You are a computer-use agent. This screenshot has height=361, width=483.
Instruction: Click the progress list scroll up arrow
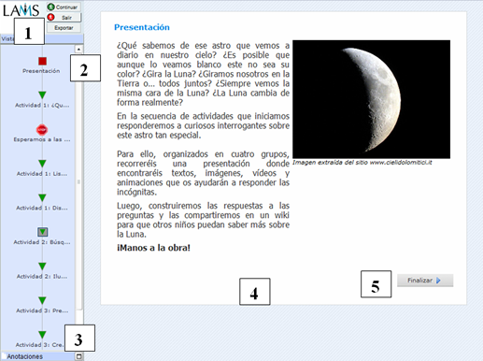(78, 49)
